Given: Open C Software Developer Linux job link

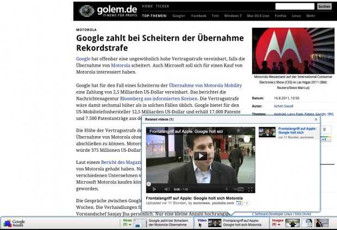Looking at the screenshot, I should [282, 214].
